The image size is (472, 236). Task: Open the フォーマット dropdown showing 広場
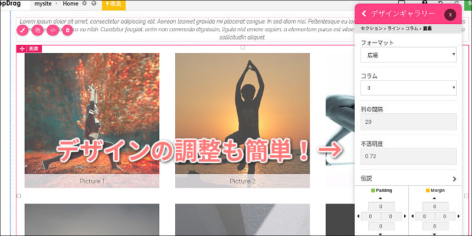tap(408, 55)
